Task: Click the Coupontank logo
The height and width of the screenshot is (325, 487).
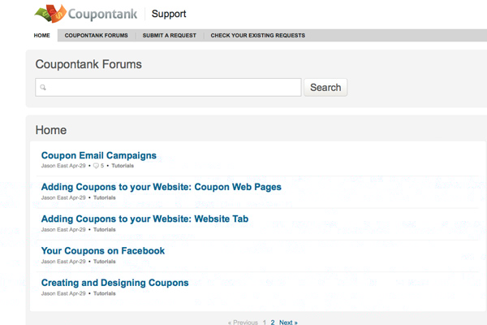Action: click(86, 14)
